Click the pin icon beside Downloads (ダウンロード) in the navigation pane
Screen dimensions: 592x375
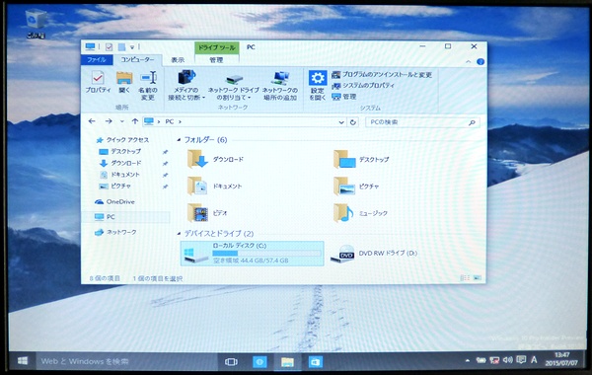click(165, 164)
